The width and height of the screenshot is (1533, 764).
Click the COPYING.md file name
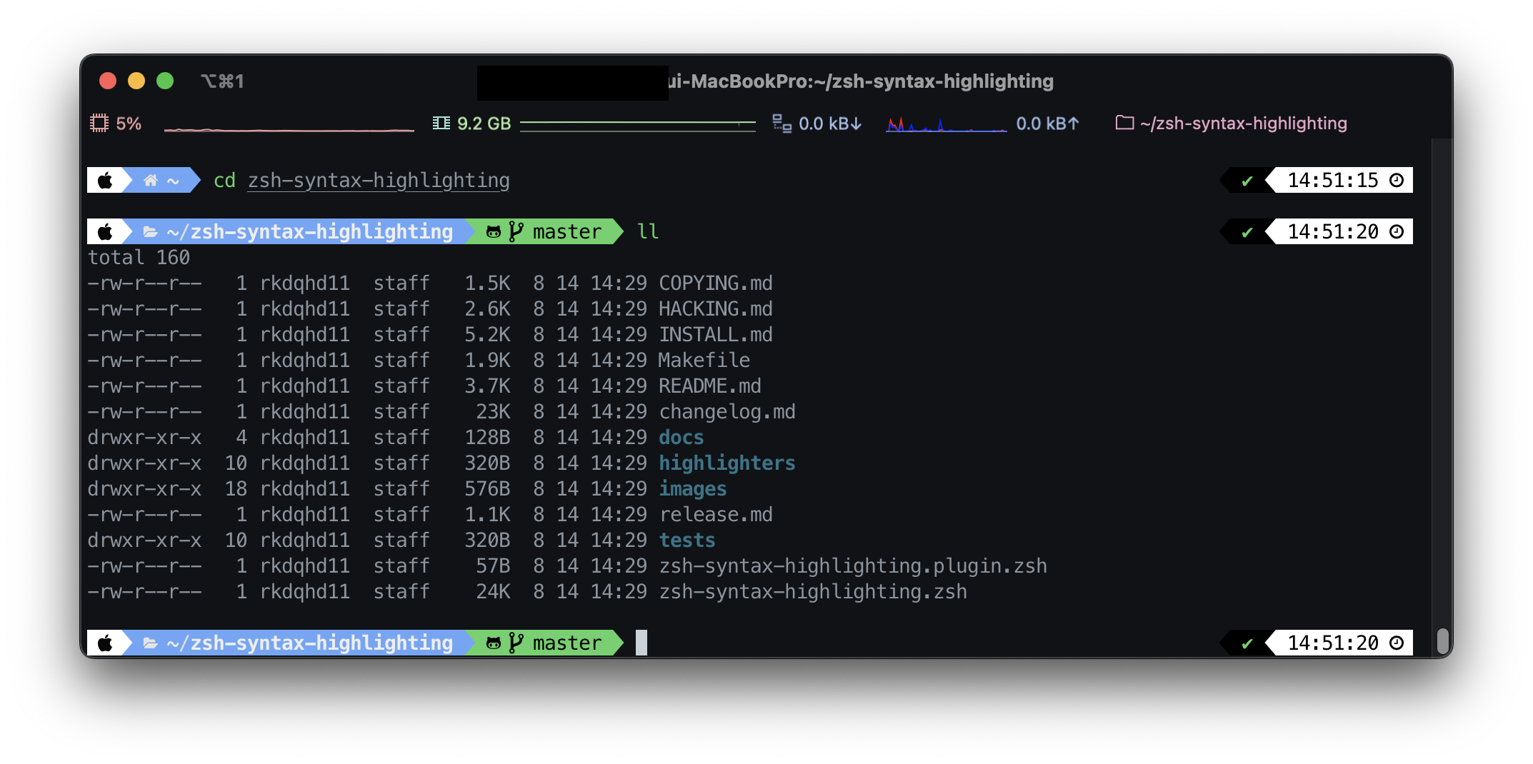[716, 283]
